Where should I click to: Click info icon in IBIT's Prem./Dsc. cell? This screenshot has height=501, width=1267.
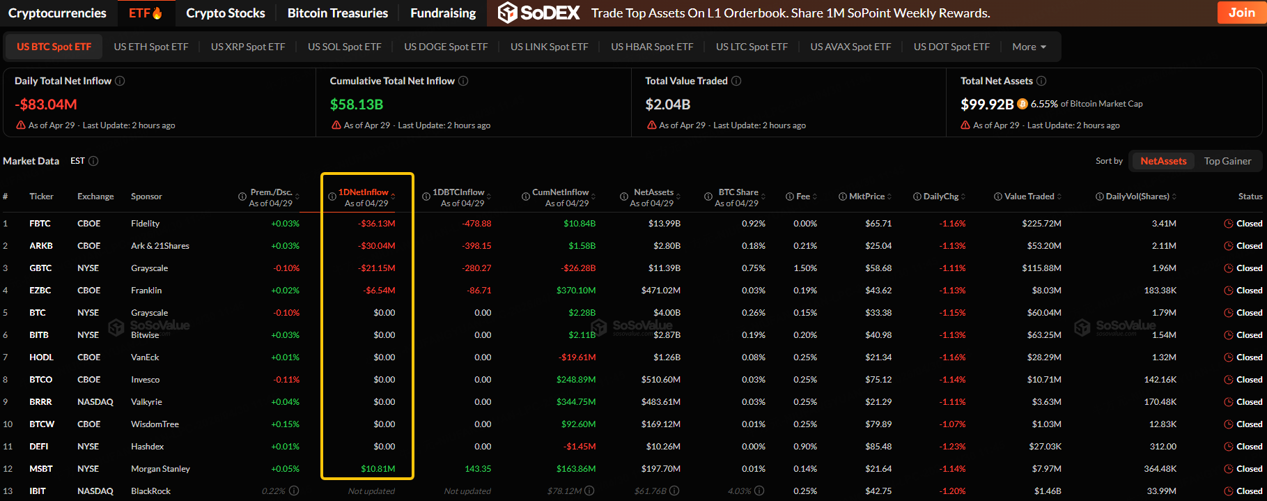(x=294, y=491)
